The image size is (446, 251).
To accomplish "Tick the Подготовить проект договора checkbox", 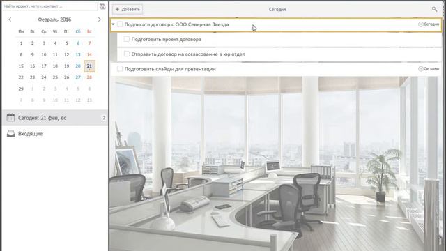I will [x=127, y=39].
